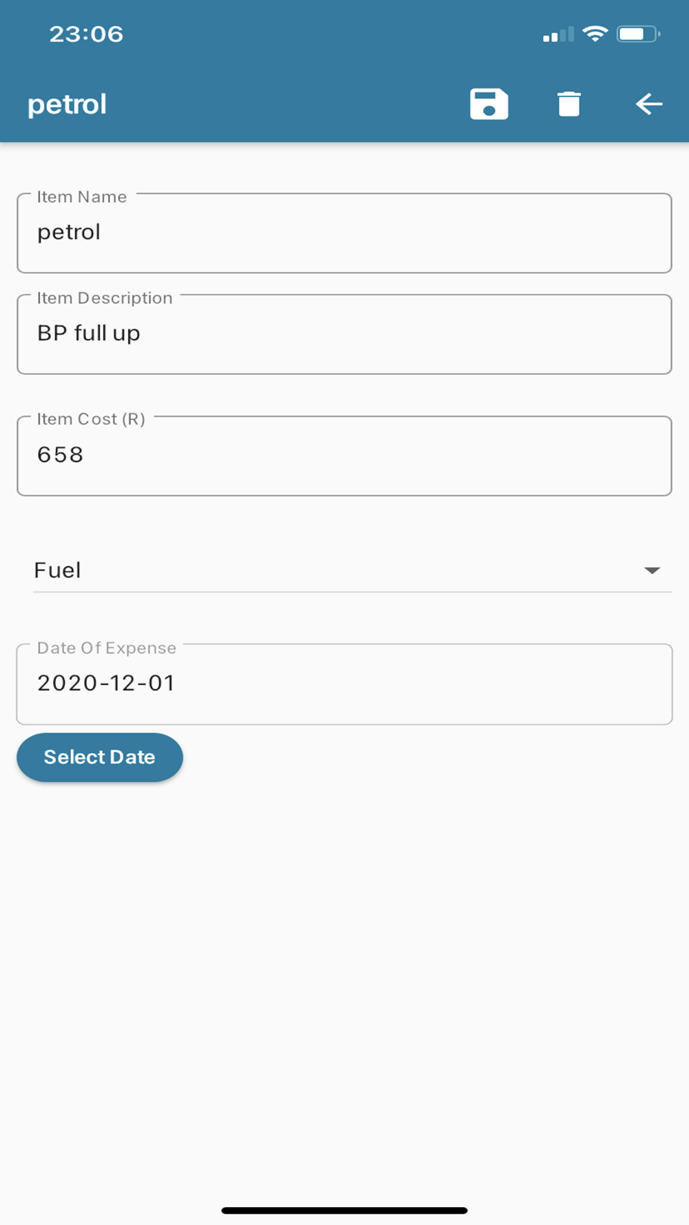Click the Item Description label
Viewport: 689px width, 1225px height.
coord(105,298)
